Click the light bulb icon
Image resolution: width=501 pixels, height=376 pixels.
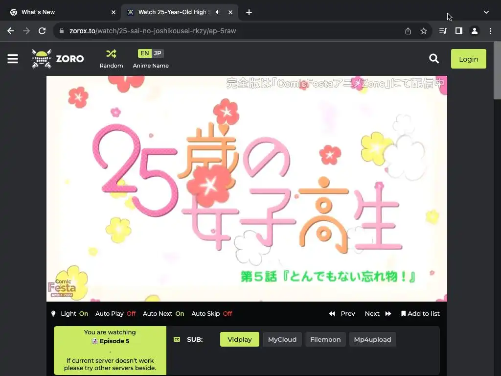pyautogui.click(x=53, y=314)
